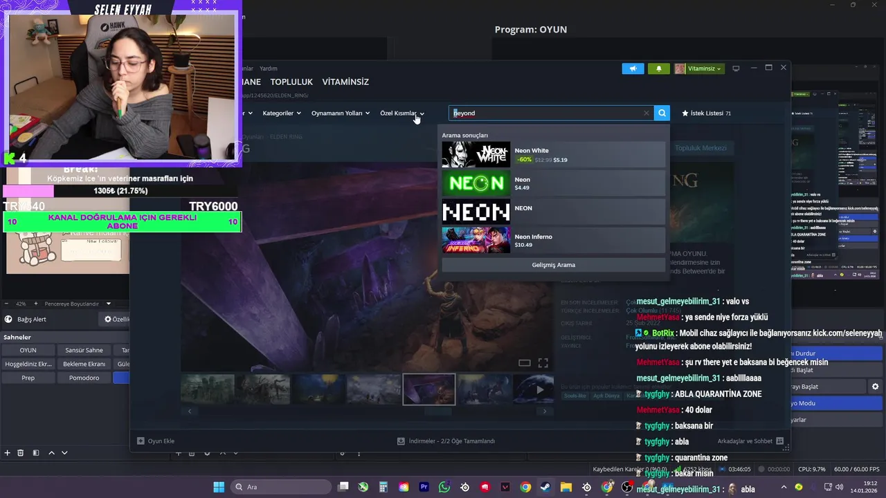Select the Neon Inferno search result
886x498 pixels.
(x=553, y=240)
